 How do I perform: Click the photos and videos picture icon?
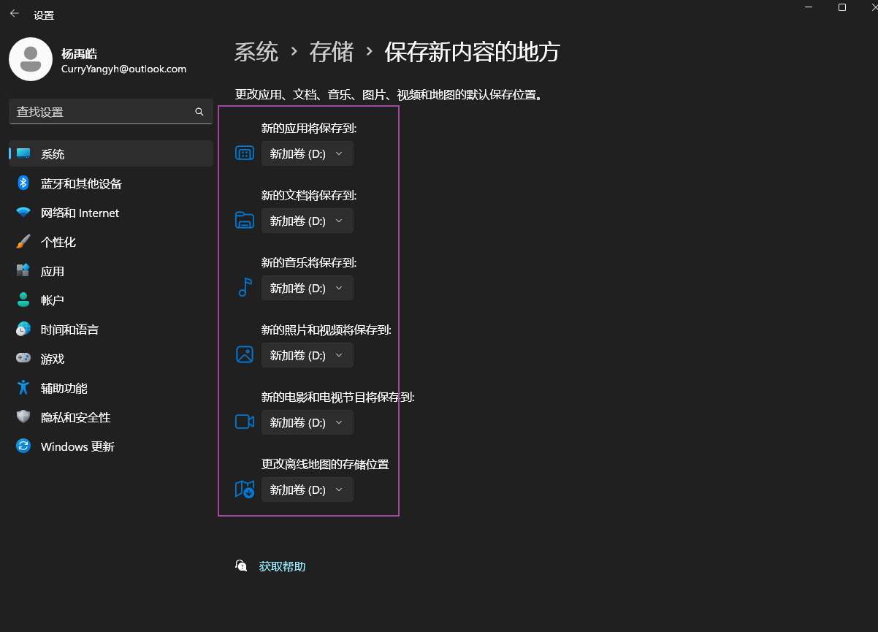coord(245,355)
